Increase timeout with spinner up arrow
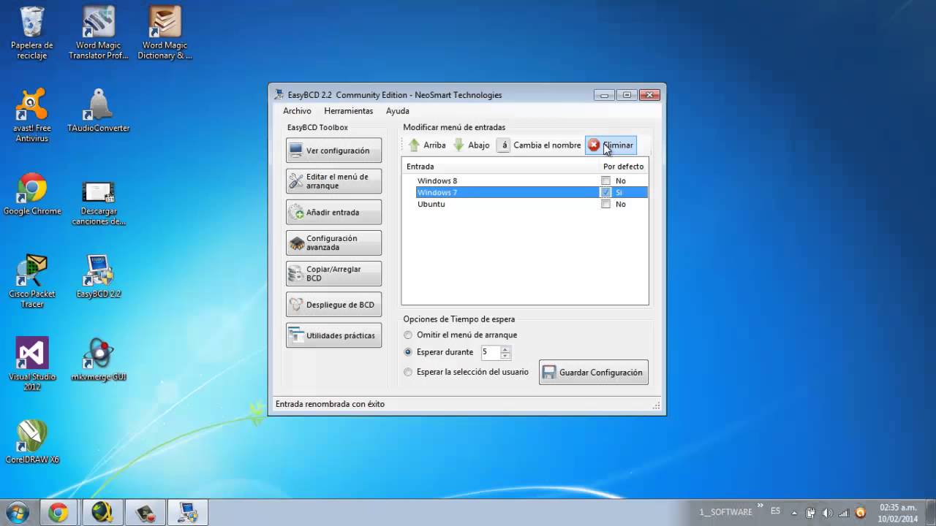Viewport: 936px width, 526px height. pyautogui.click(x=505, y=348)
